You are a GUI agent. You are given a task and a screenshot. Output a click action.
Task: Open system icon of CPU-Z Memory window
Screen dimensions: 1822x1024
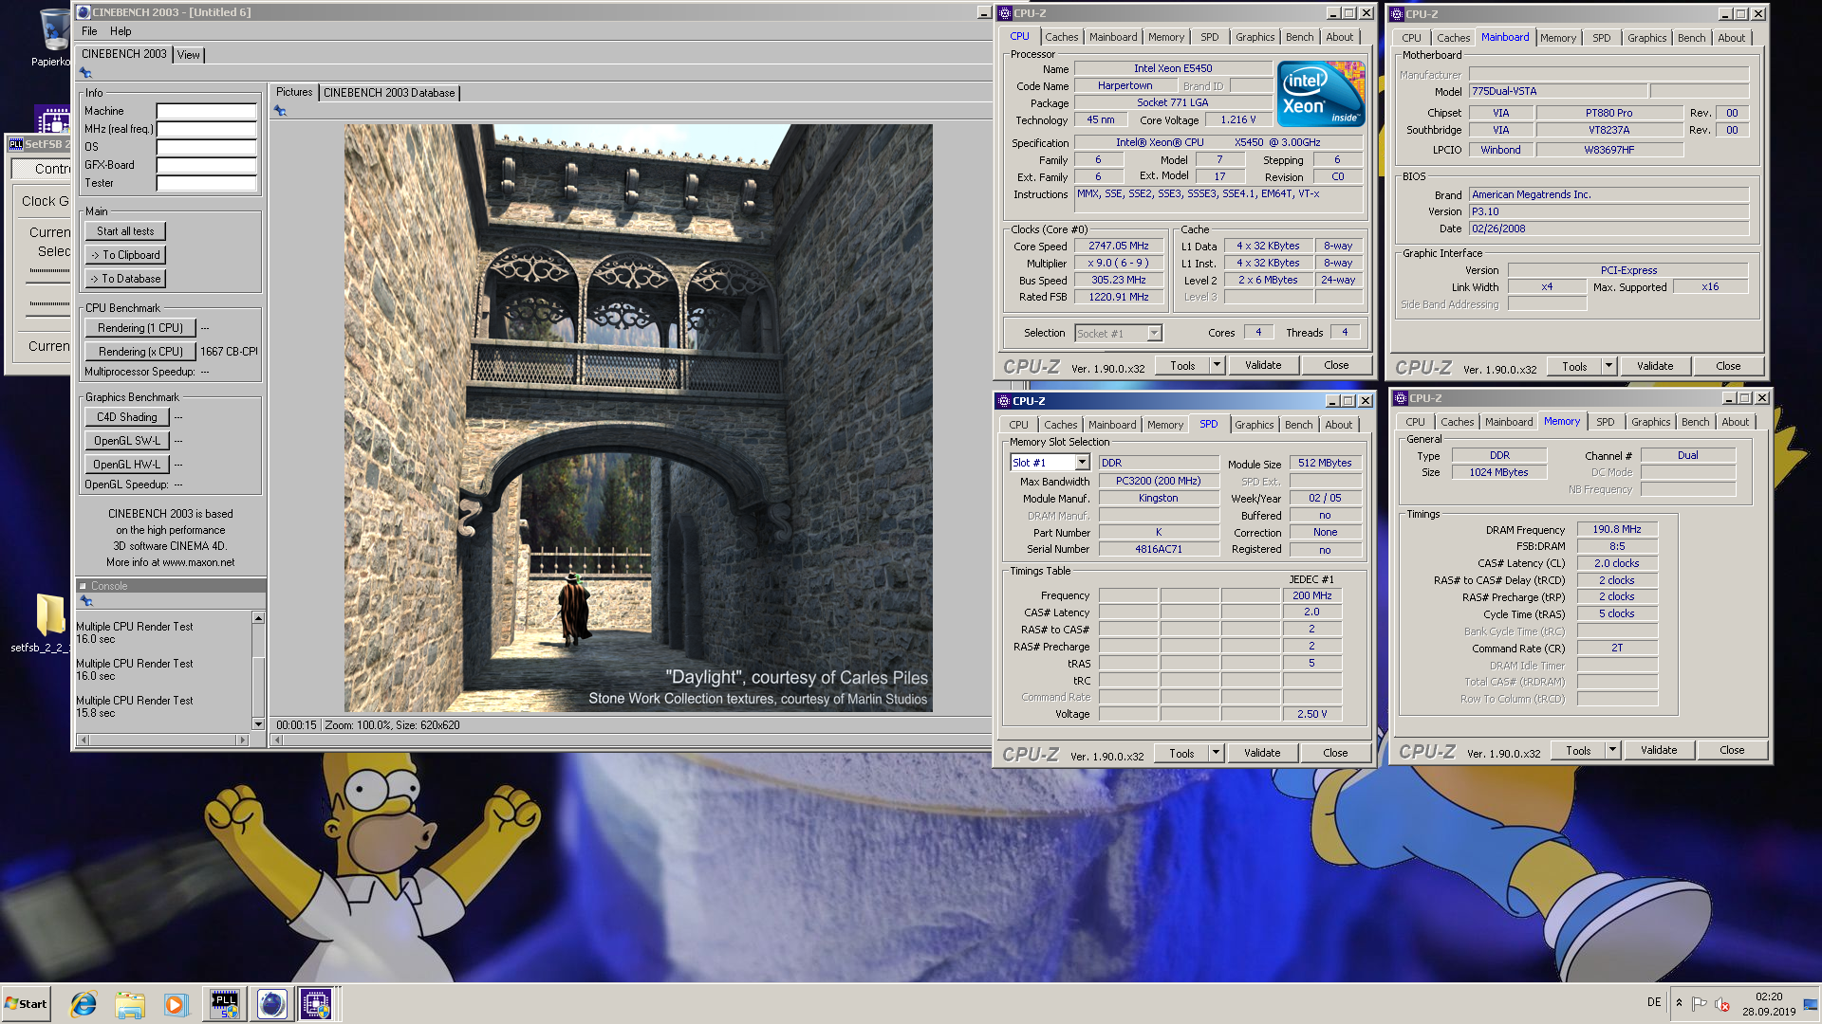coord(1401,398)
